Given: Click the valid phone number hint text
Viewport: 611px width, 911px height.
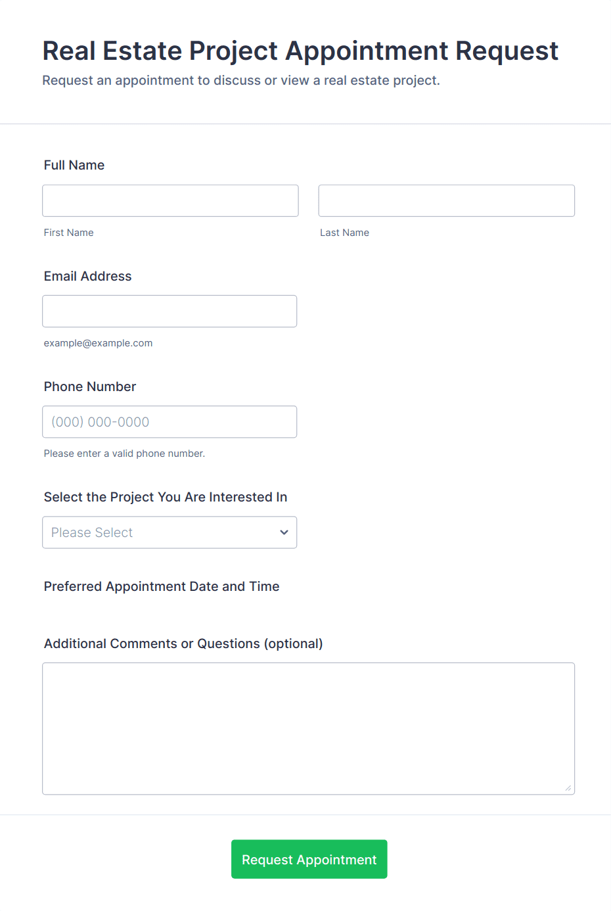Looking at the screenshot, I should [125, 454].
